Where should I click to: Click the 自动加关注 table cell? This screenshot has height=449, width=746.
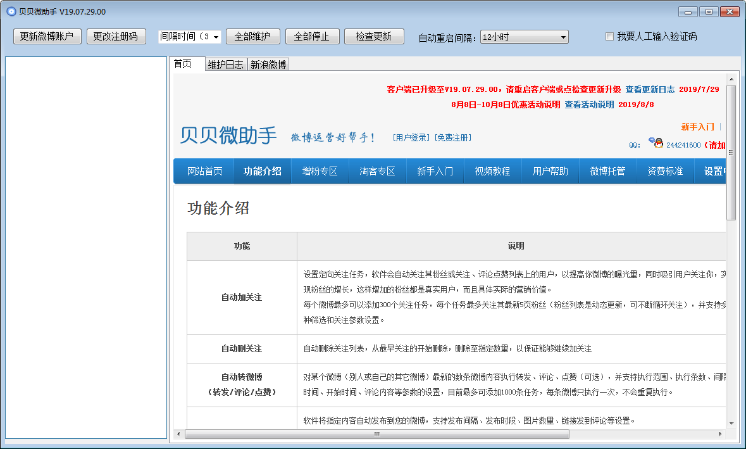pyautogui.click(x=242, y=297)
